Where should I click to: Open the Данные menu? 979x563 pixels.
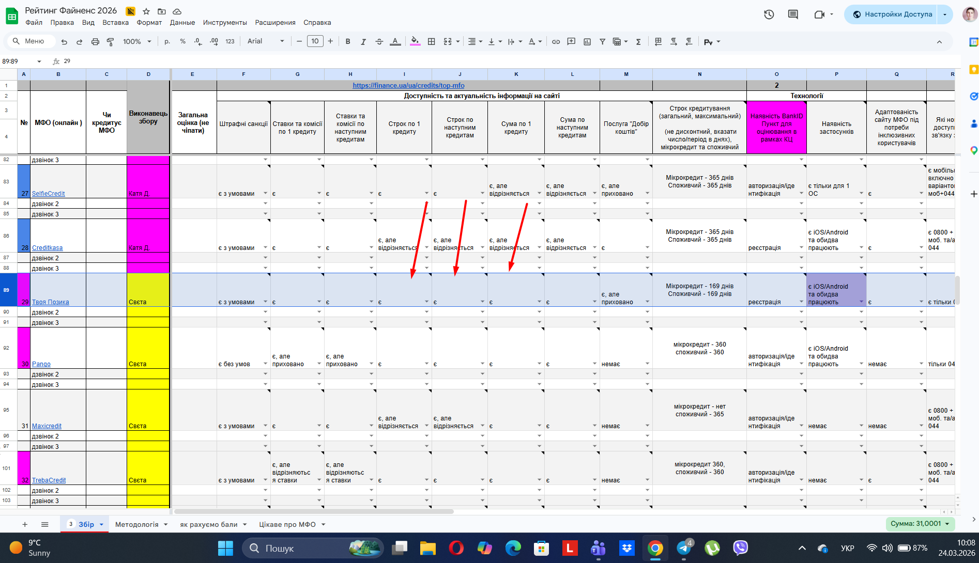click(182, 23)
